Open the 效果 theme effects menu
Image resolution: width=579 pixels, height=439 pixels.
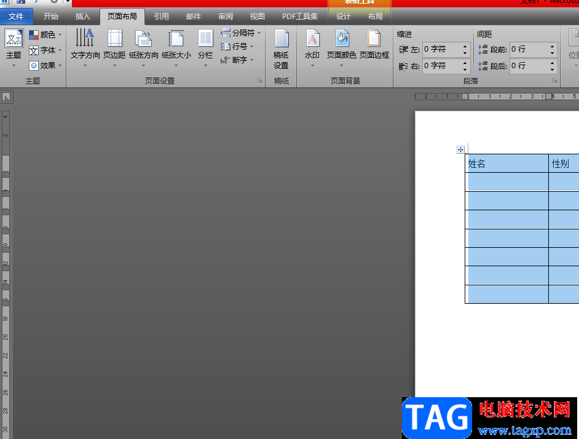point(45,66)
